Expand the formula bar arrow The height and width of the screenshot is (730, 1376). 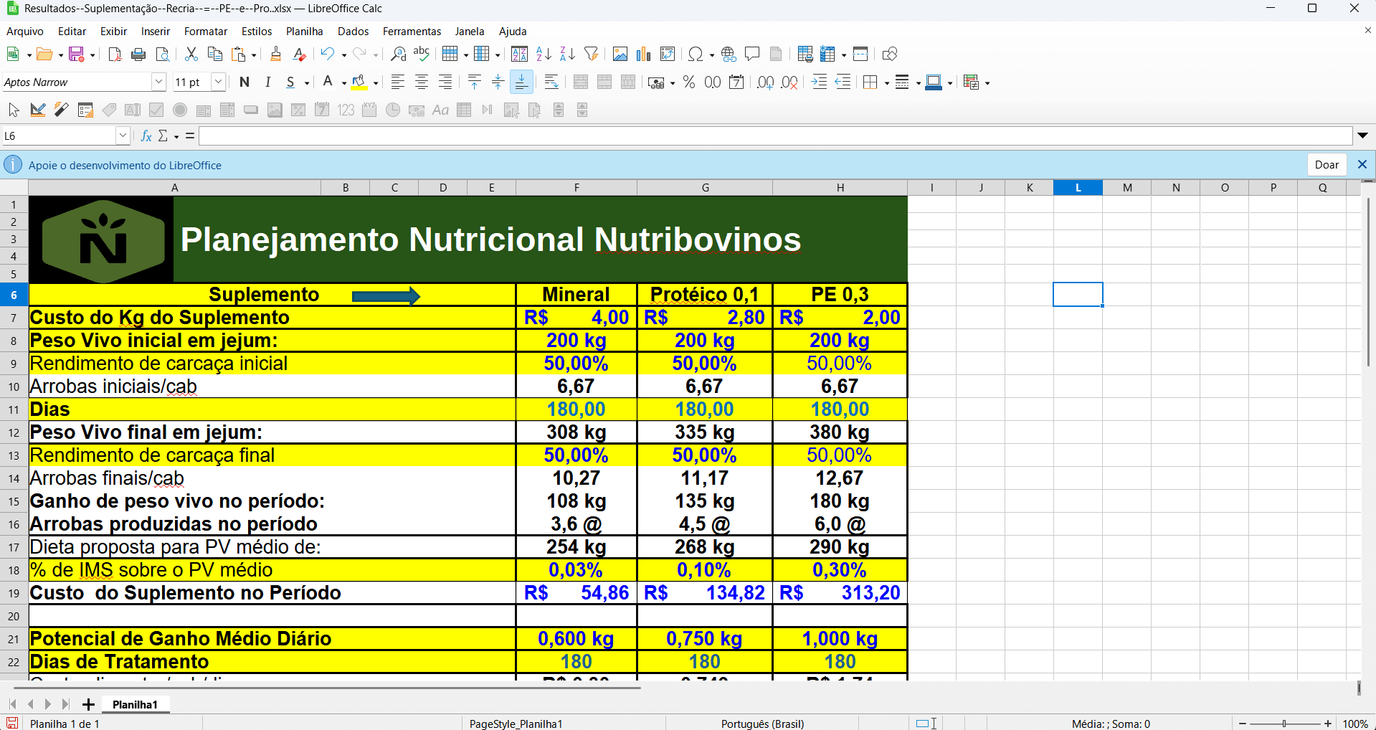coord(1362,136)
